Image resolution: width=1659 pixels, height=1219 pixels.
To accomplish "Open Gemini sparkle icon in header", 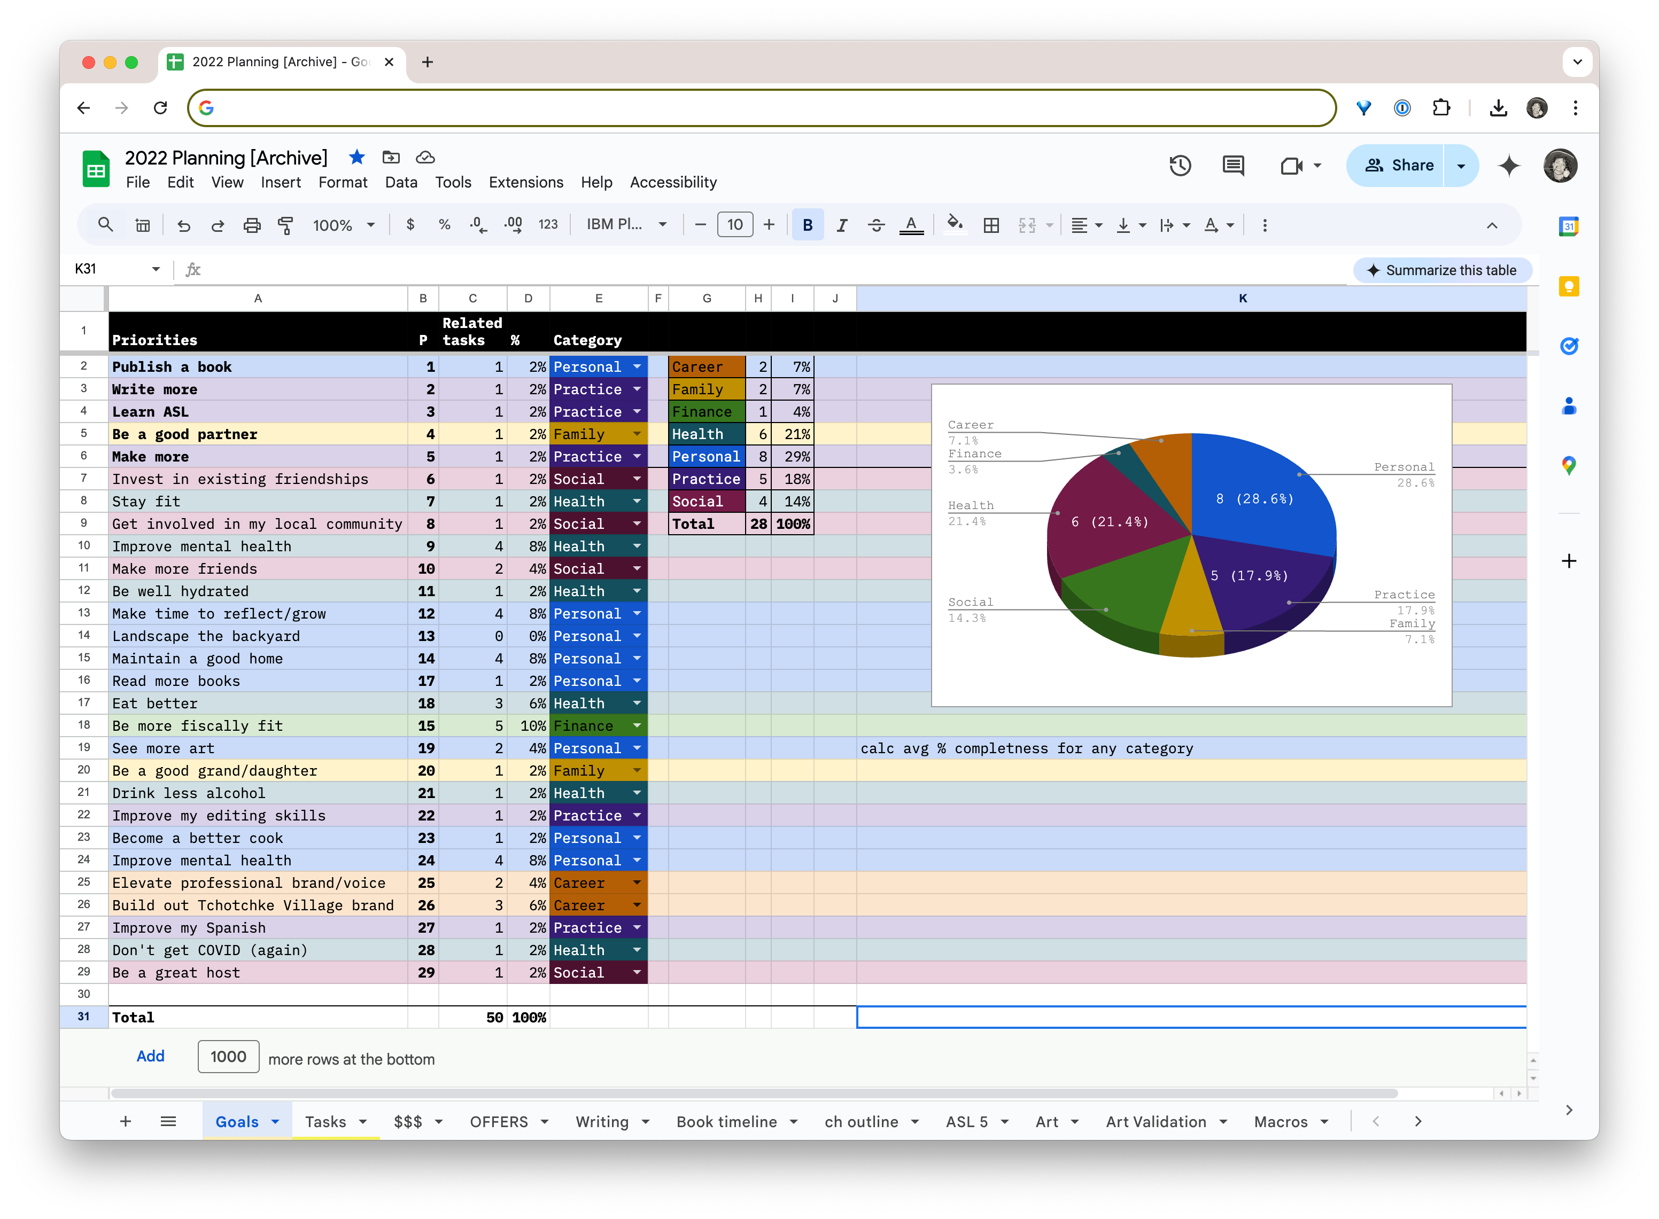I will (1509, 165).
